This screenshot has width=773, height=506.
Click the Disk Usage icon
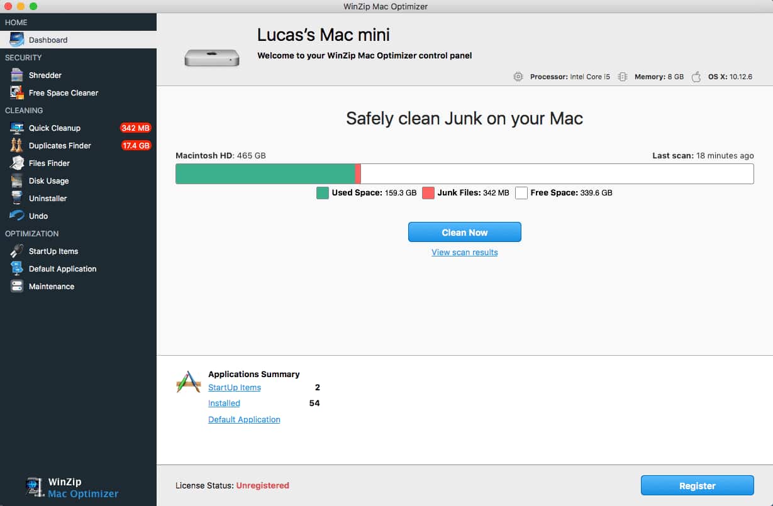(x=16, y=180)
